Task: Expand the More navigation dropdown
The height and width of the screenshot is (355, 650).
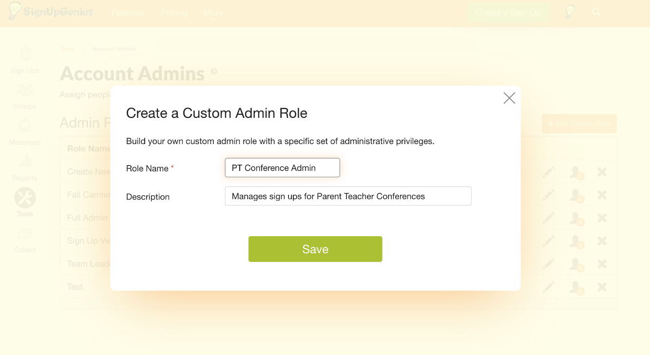Action: pyautogui.click(x=213, y=13)
